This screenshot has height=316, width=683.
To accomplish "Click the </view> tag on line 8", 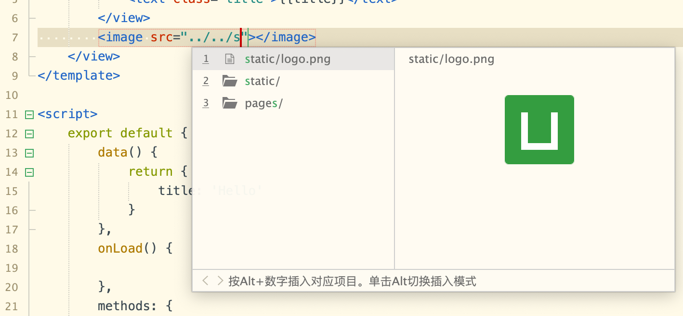I will 94,56.
